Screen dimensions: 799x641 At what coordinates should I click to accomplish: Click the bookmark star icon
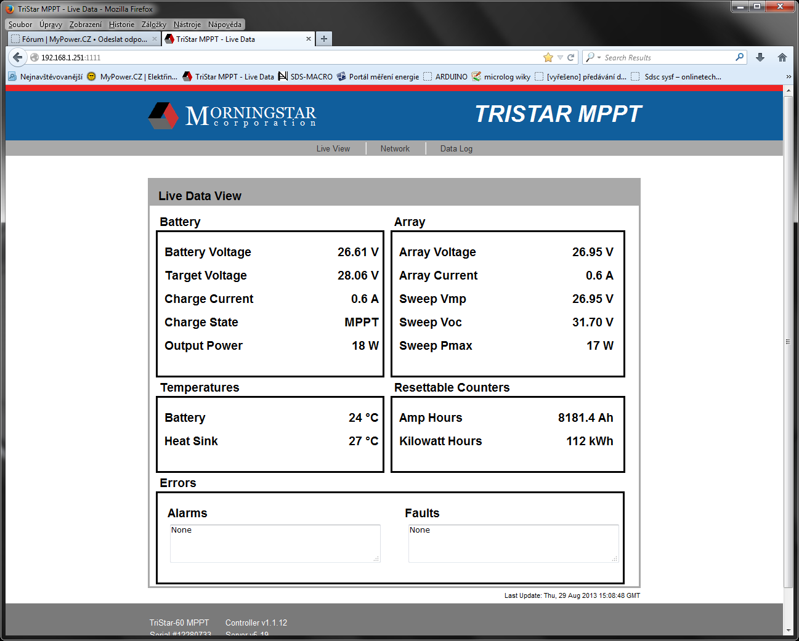(x=548, y=57)
